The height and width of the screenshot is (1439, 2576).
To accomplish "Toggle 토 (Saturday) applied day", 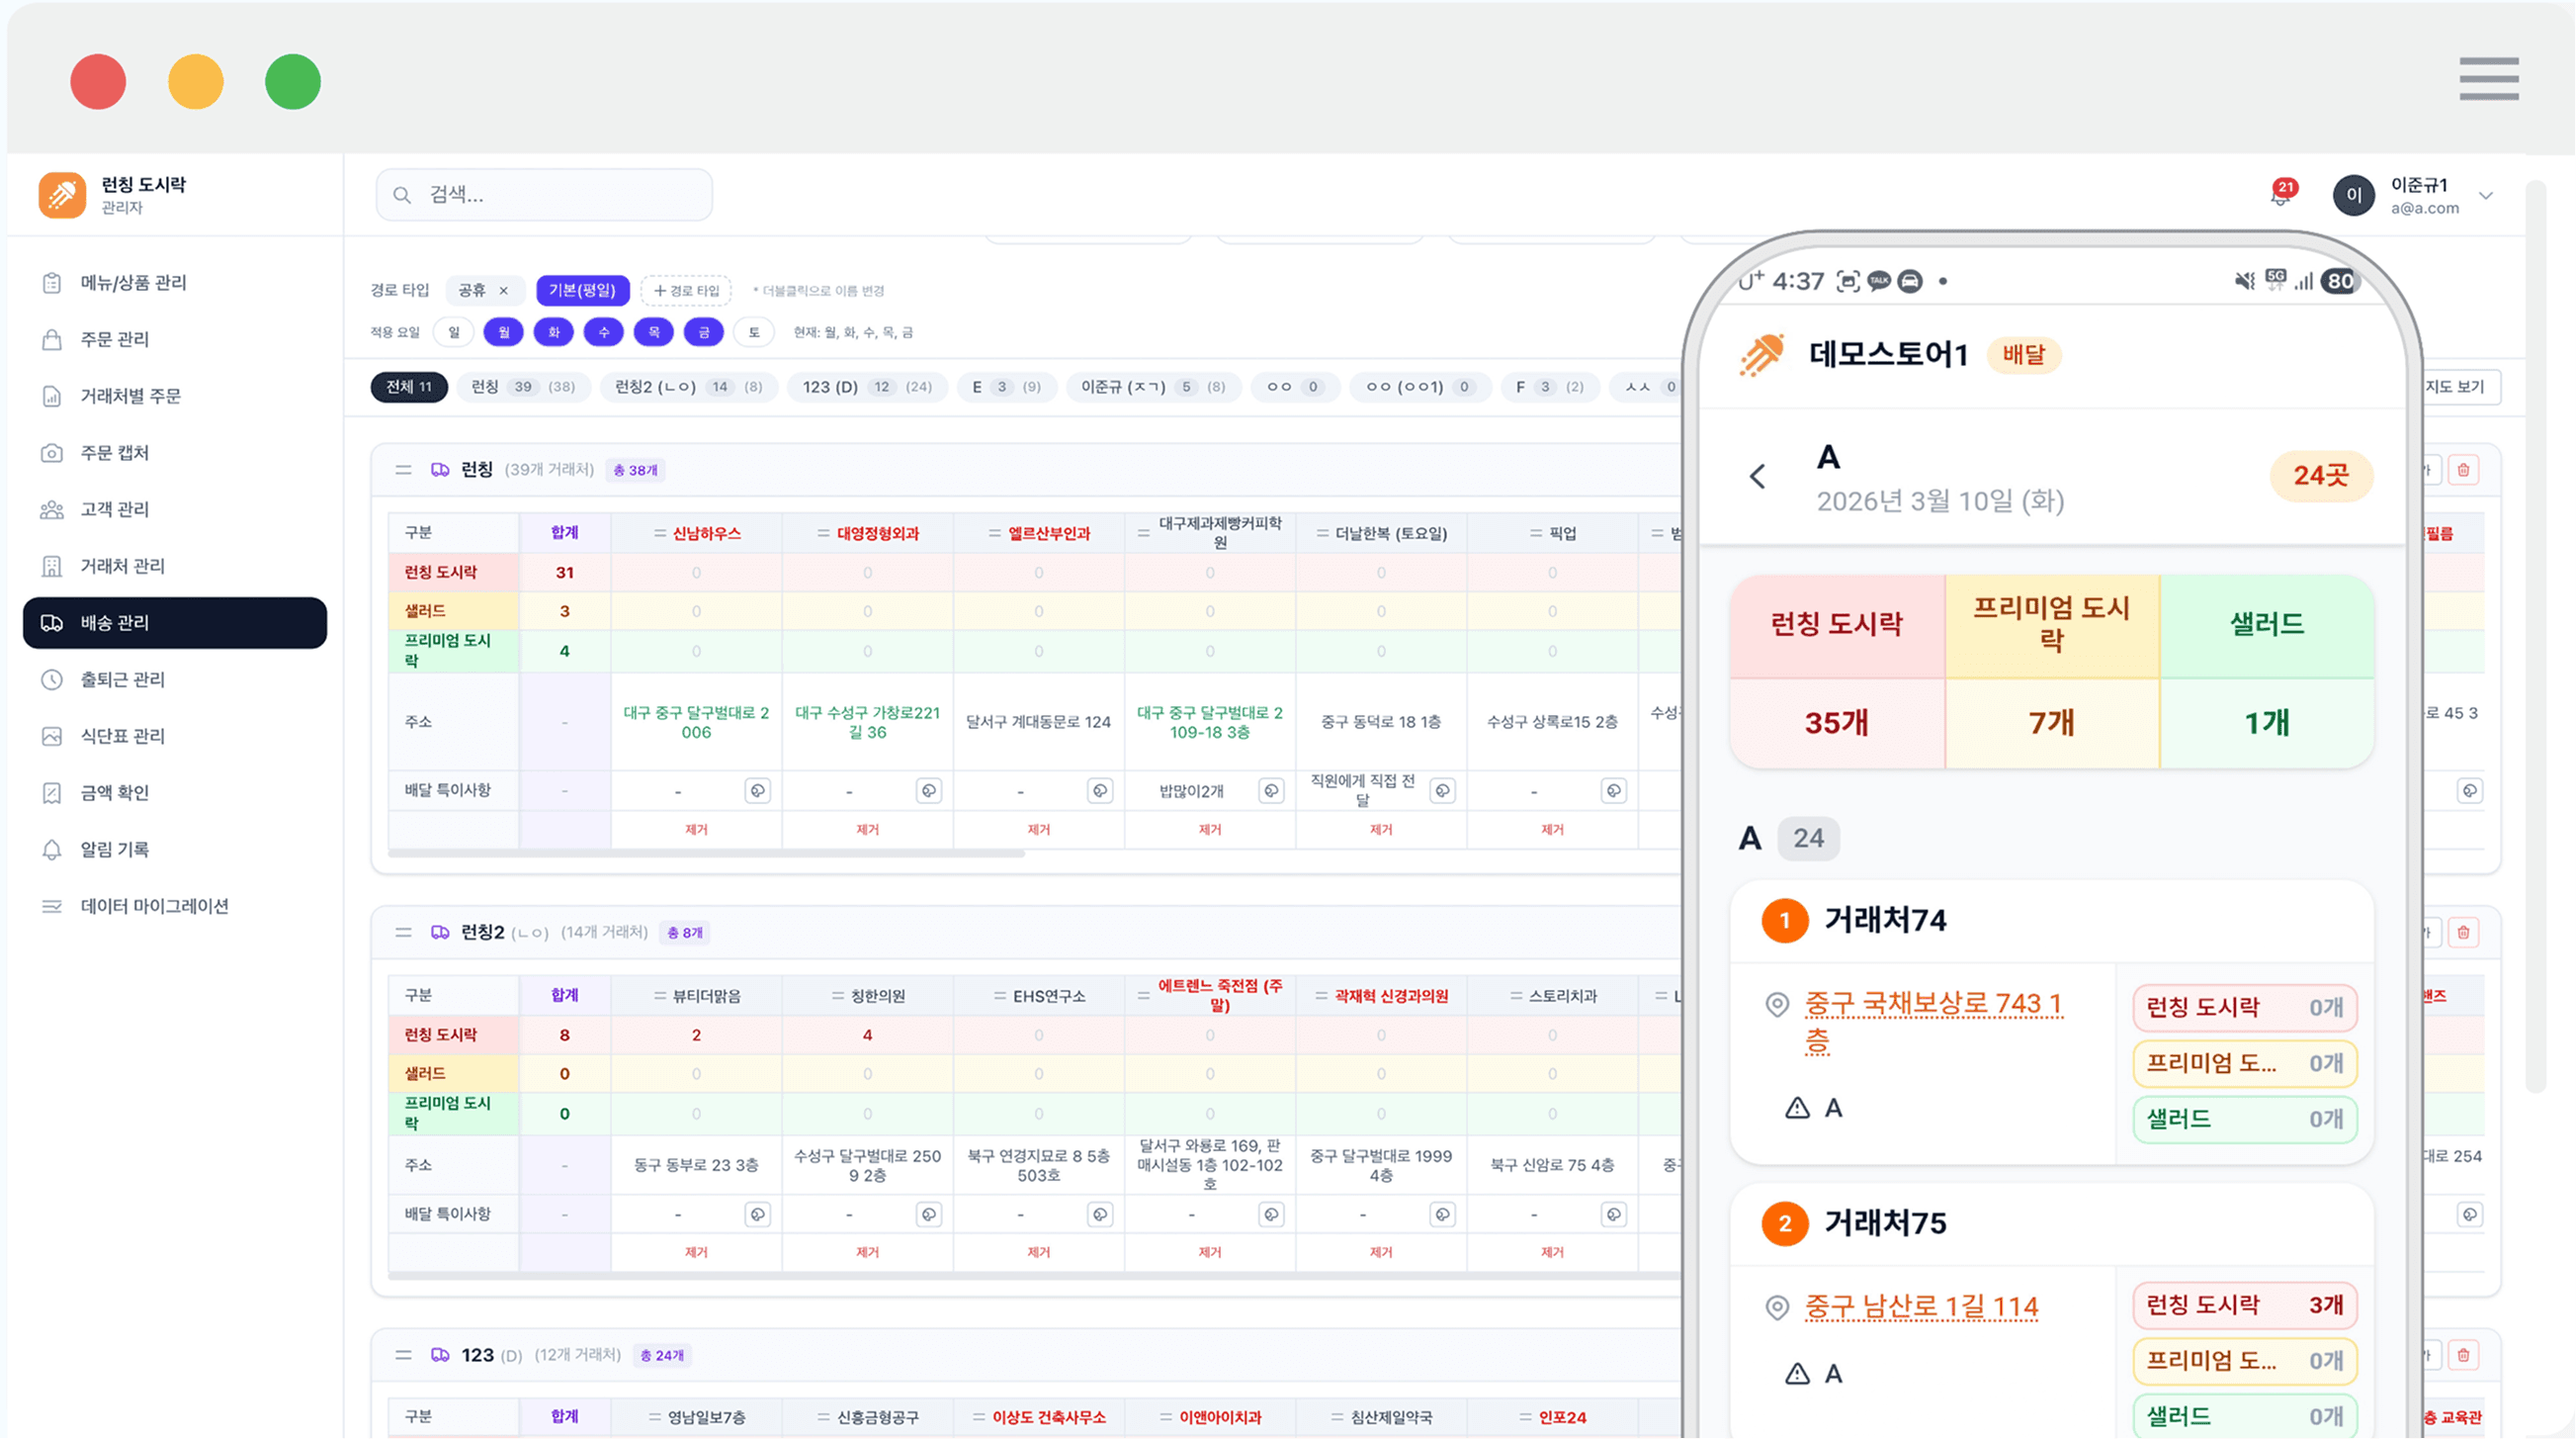I will point(754,332).
